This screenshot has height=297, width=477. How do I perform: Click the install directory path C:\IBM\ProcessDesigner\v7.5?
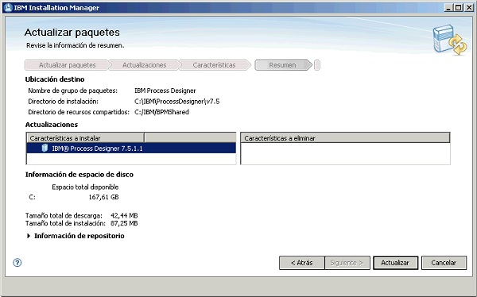point(177,102)
